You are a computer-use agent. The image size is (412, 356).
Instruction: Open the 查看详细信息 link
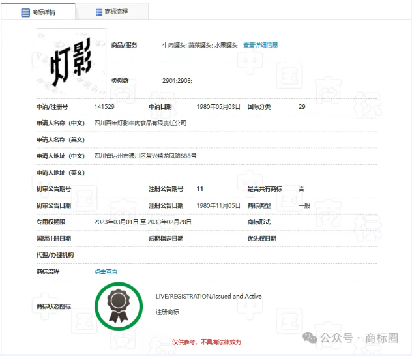[x=261, y=45]
